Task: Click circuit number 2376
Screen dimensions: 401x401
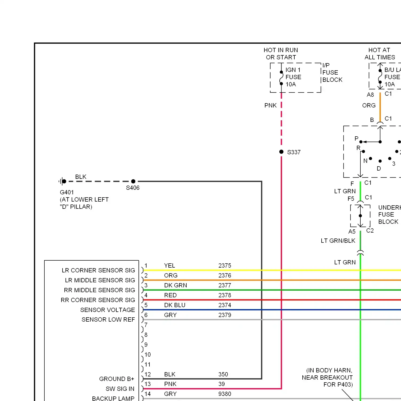Action: tap(225, 275)
